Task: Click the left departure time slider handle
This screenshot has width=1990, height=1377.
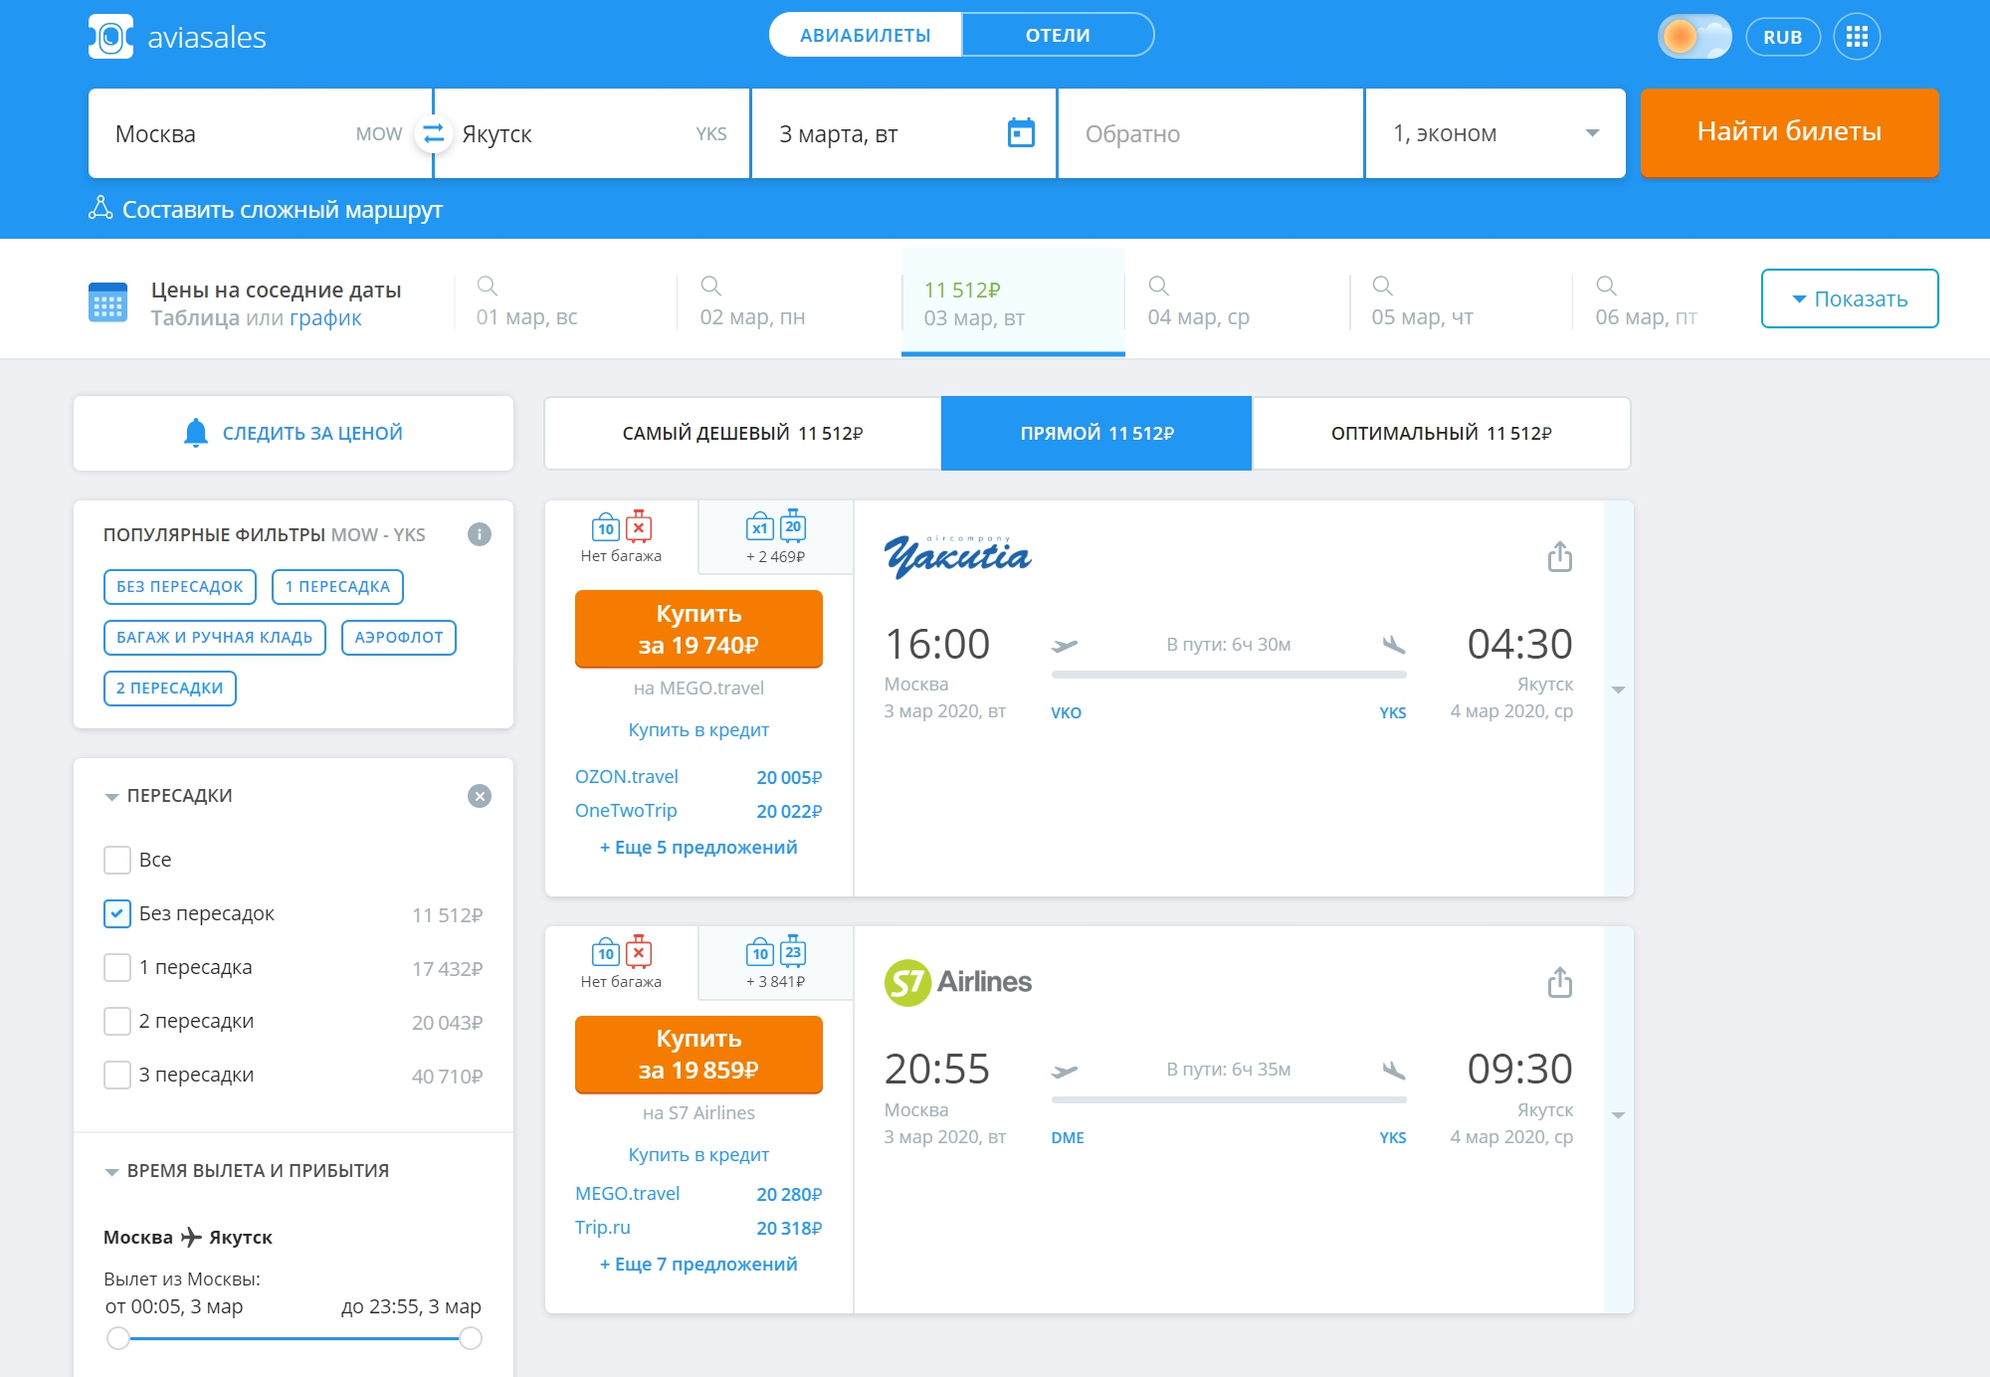Action: pos(118,1338)
